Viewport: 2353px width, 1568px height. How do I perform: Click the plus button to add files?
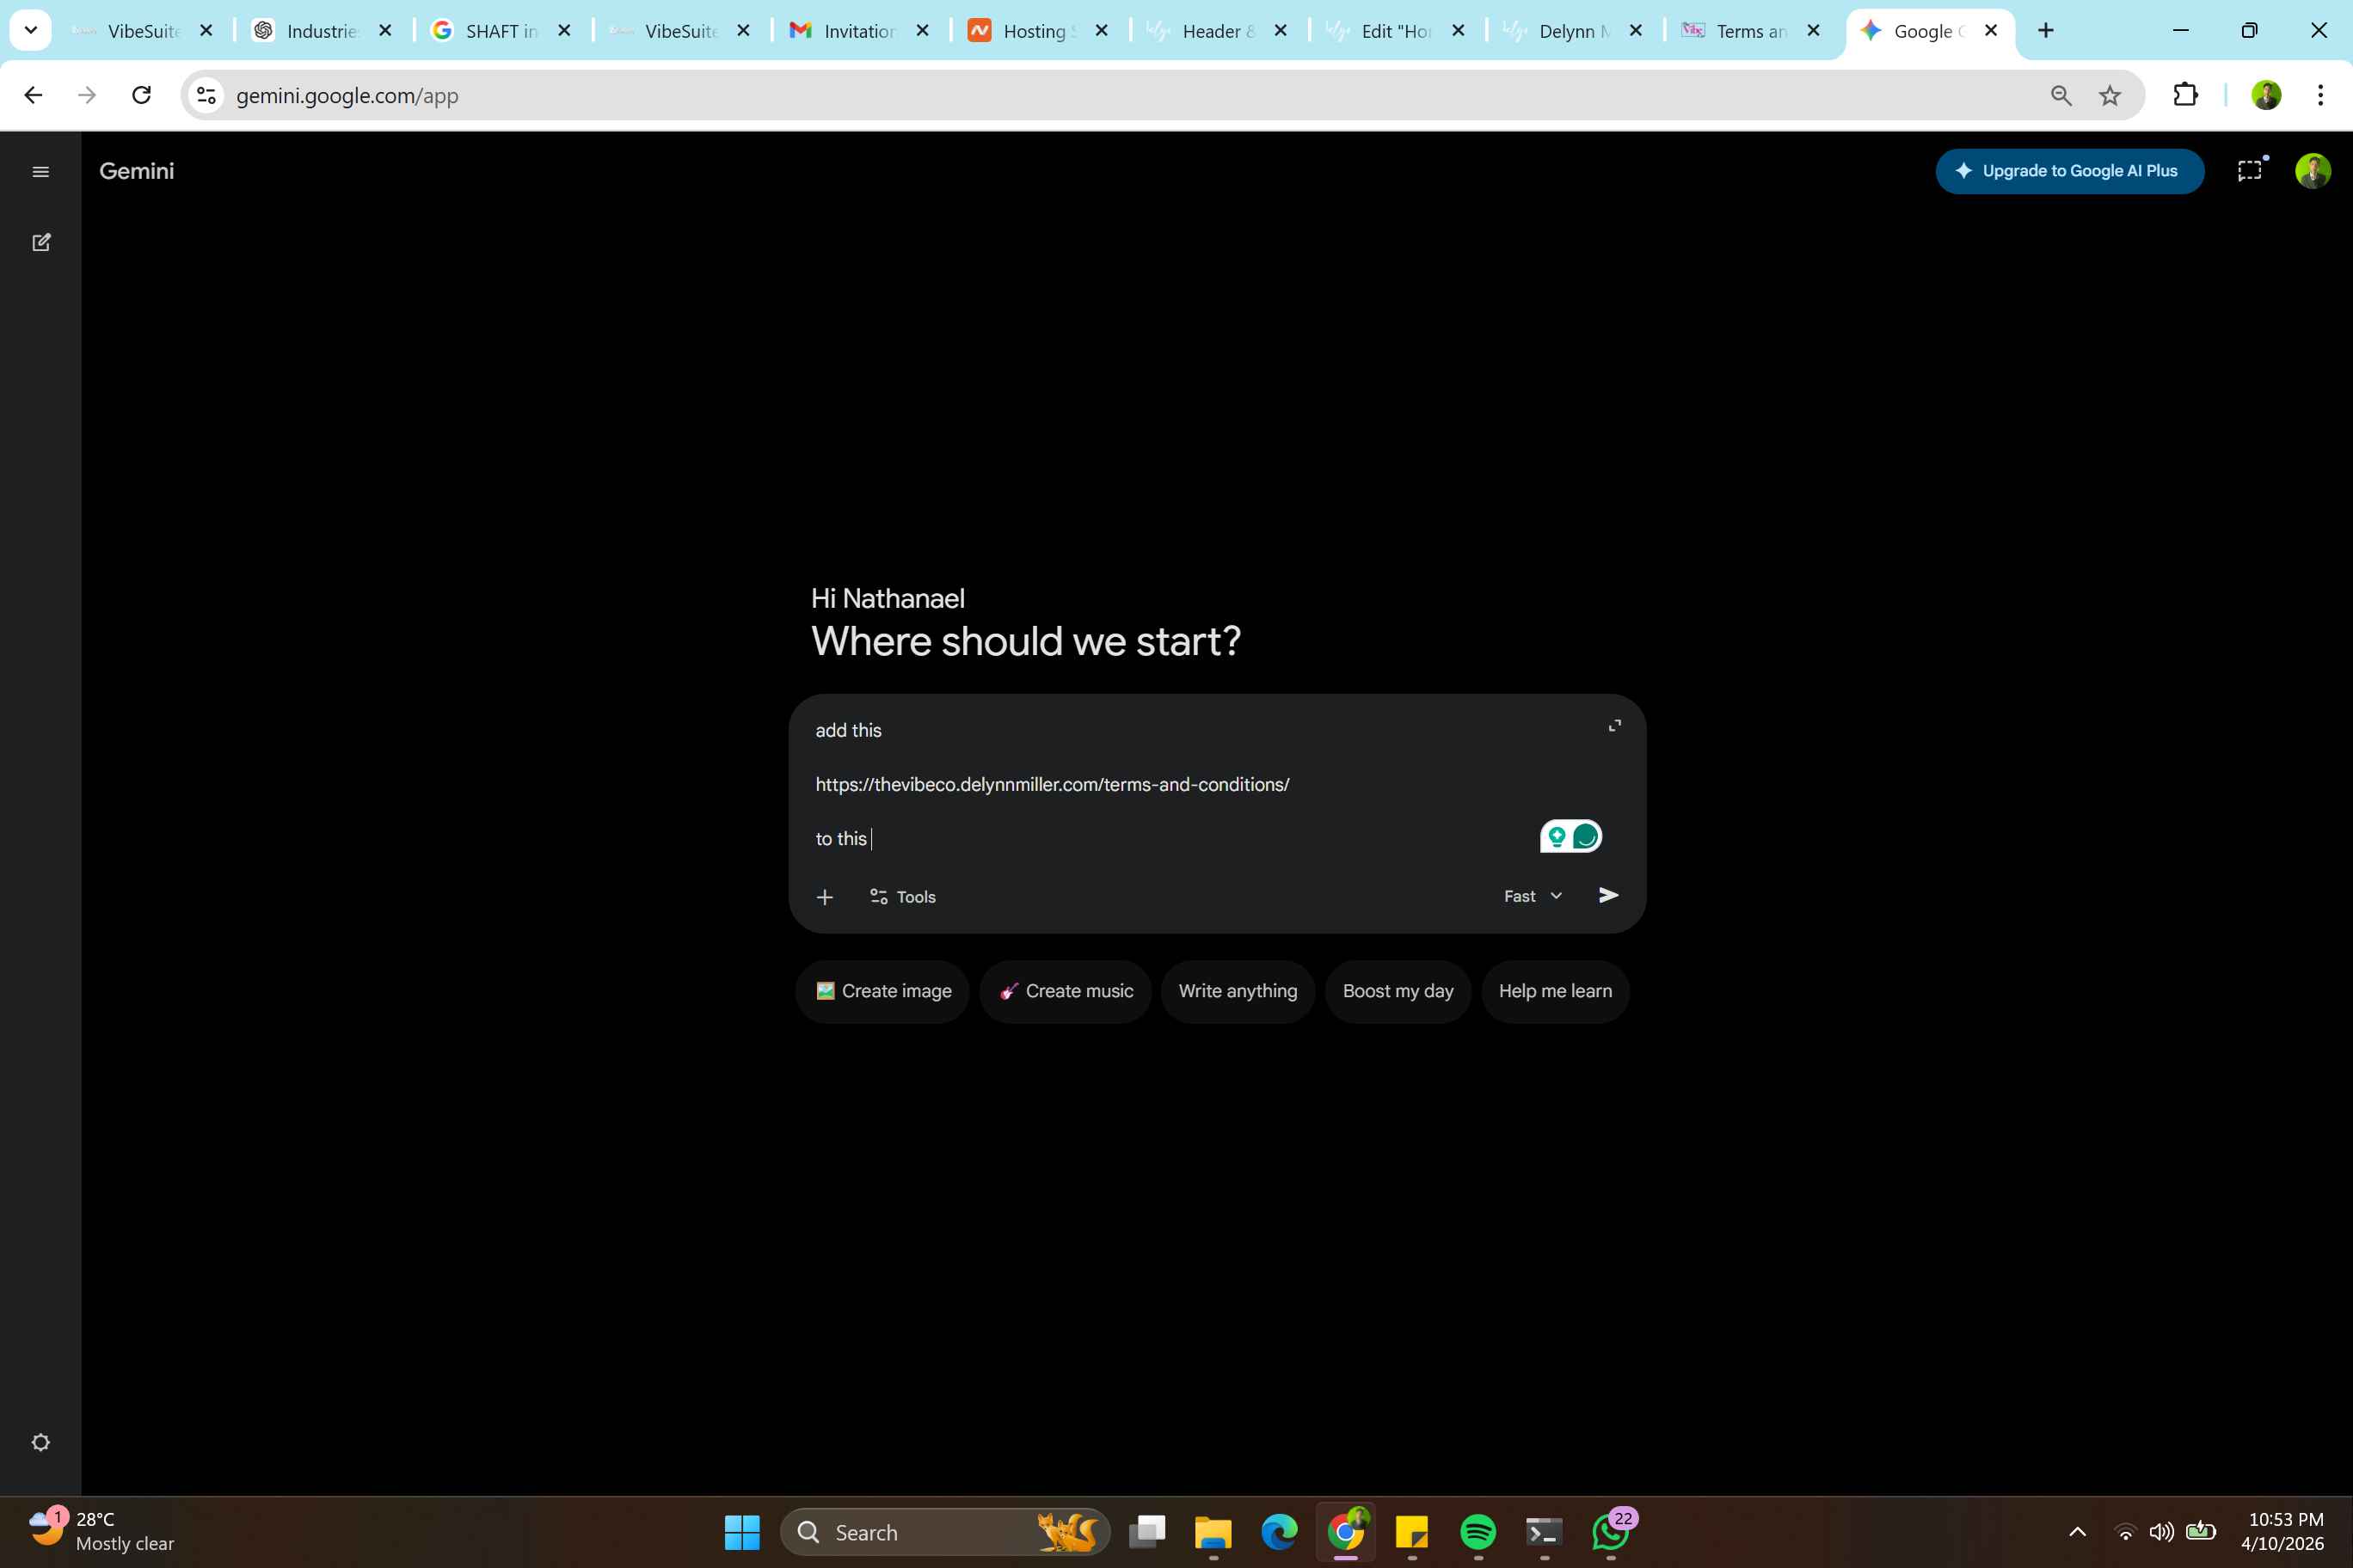(825, 897)
